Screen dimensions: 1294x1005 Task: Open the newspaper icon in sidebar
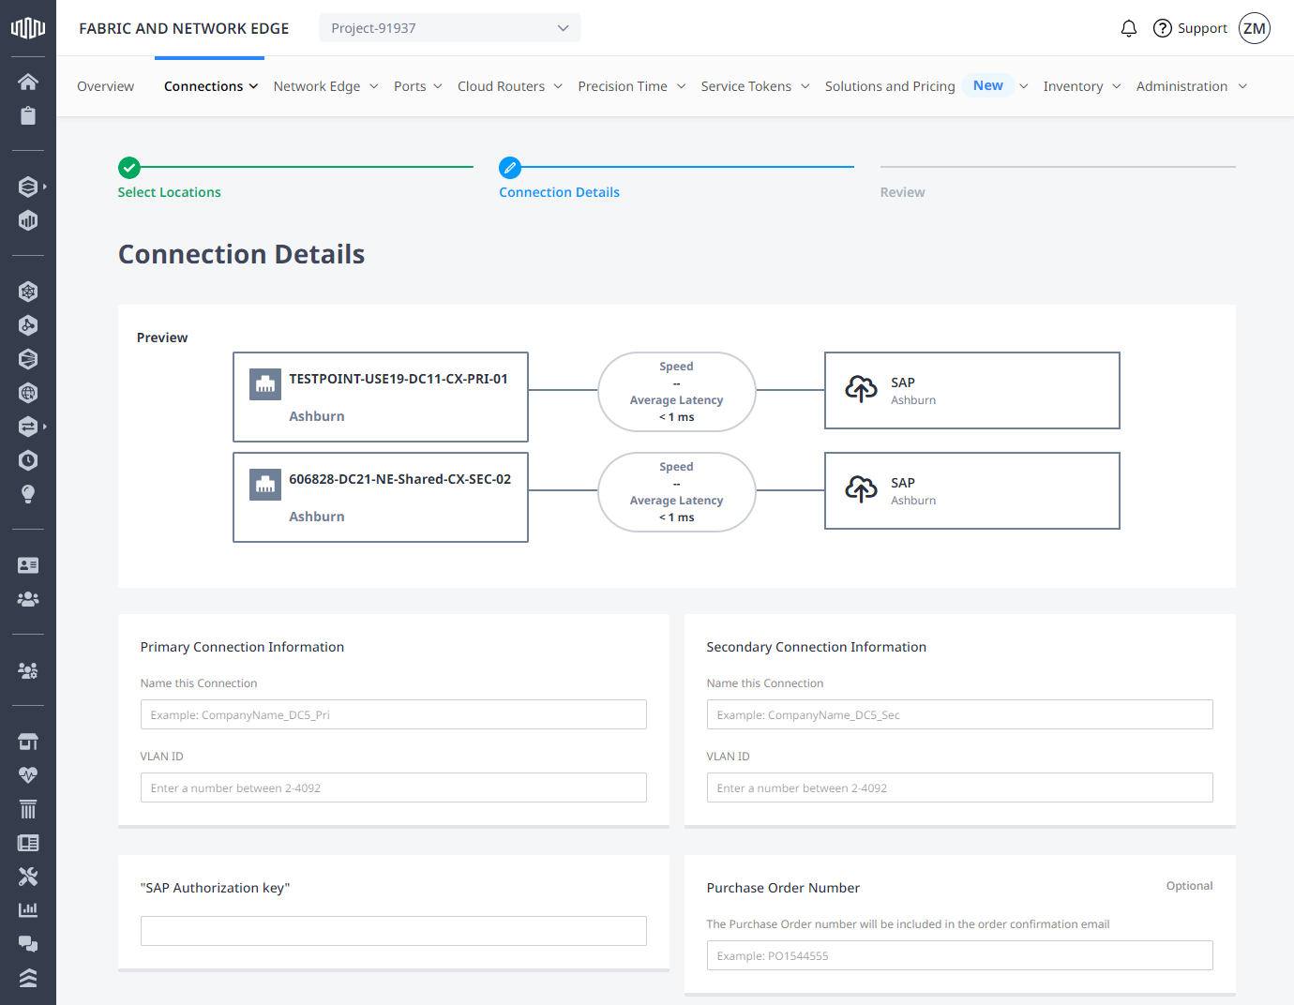coord(28,843)
